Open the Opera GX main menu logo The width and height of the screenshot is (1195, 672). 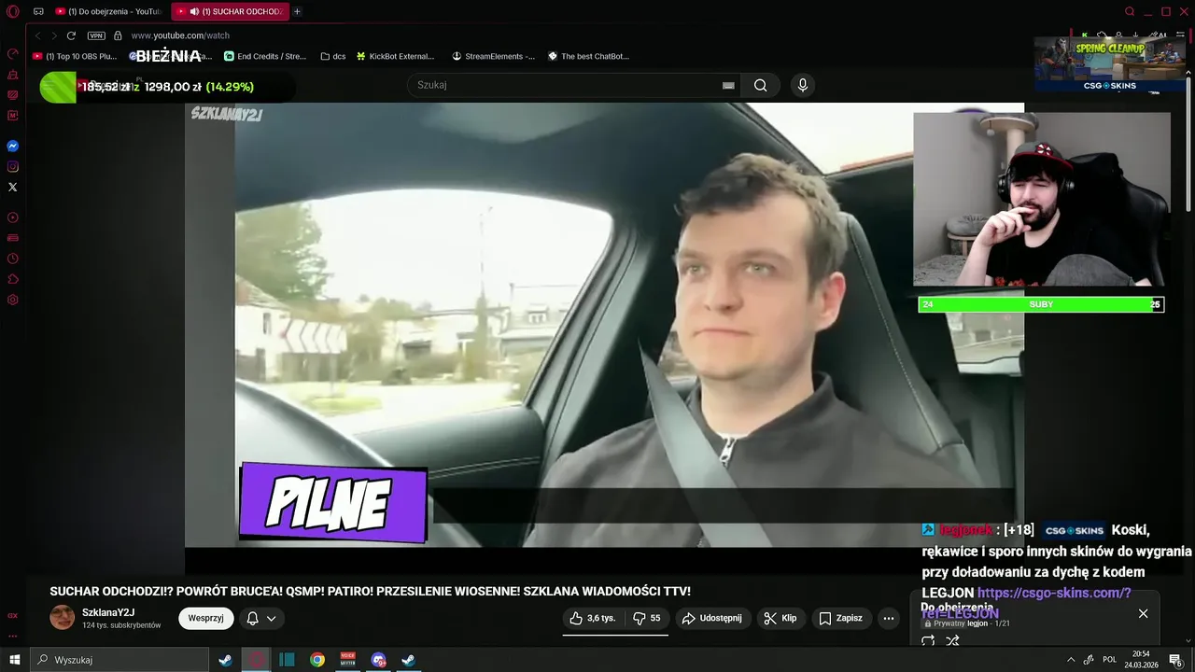click(x=13, y=11)
